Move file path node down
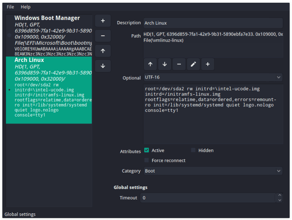Screen dimensions: 292x220 (165, 64)
